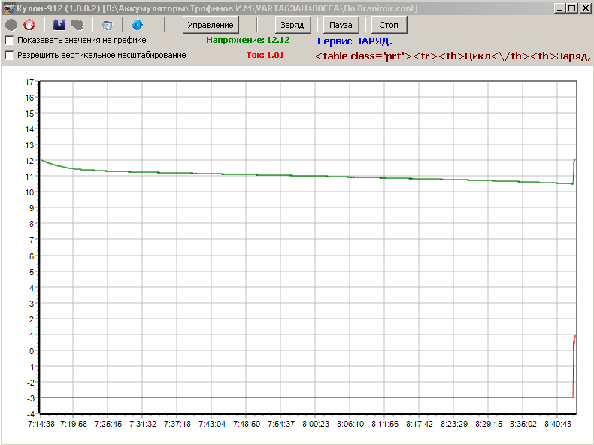Toggle 'Разрешить вертикальное масштабирование' checkbox

tap(9, 55)
